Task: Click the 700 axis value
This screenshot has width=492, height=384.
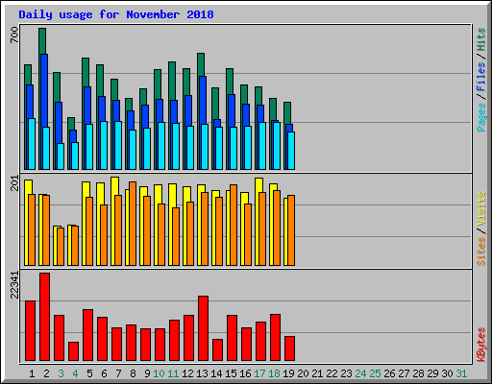Action: click(14, 35)
